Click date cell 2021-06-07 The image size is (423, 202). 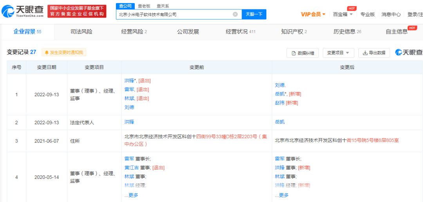point(46,140)
